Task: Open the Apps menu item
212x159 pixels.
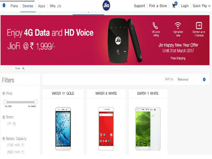Action: coord(41,6)
